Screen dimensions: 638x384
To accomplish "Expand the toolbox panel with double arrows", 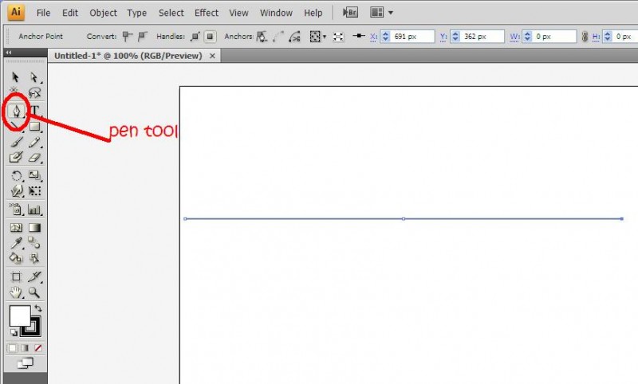I will (9, 53).
